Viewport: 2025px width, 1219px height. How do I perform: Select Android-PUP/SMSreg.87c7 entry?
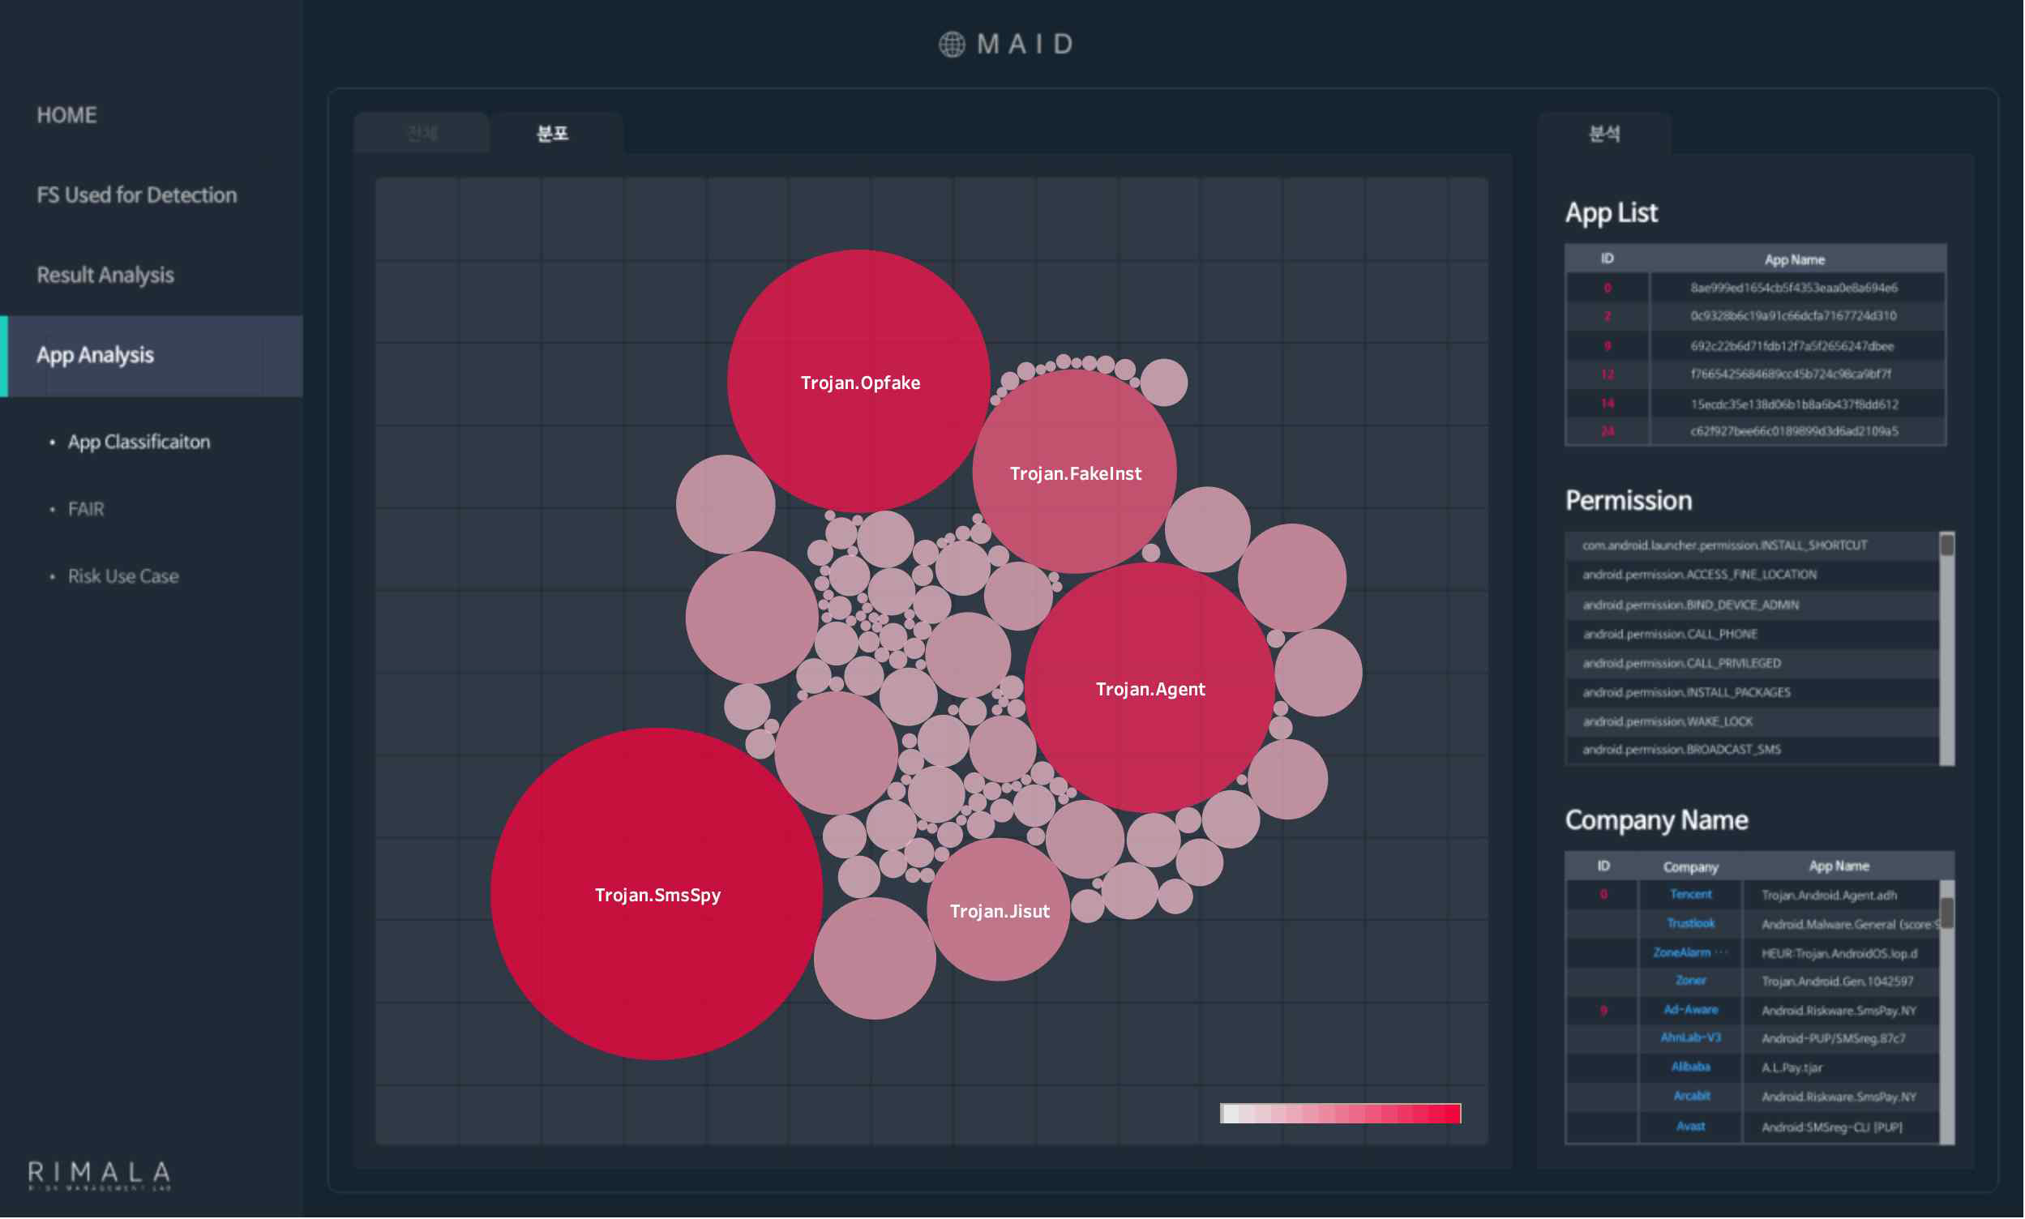click(1832, 1040)
